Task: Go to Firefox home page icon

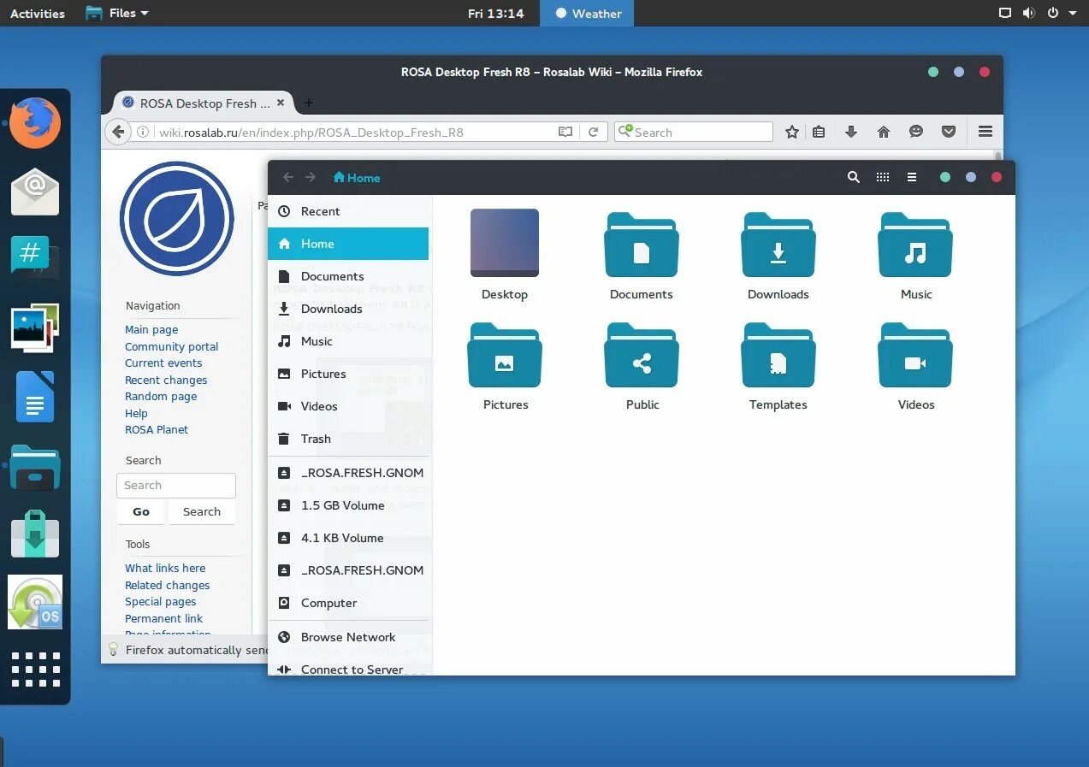Action: pyautogui.click(x=884, y=132)
